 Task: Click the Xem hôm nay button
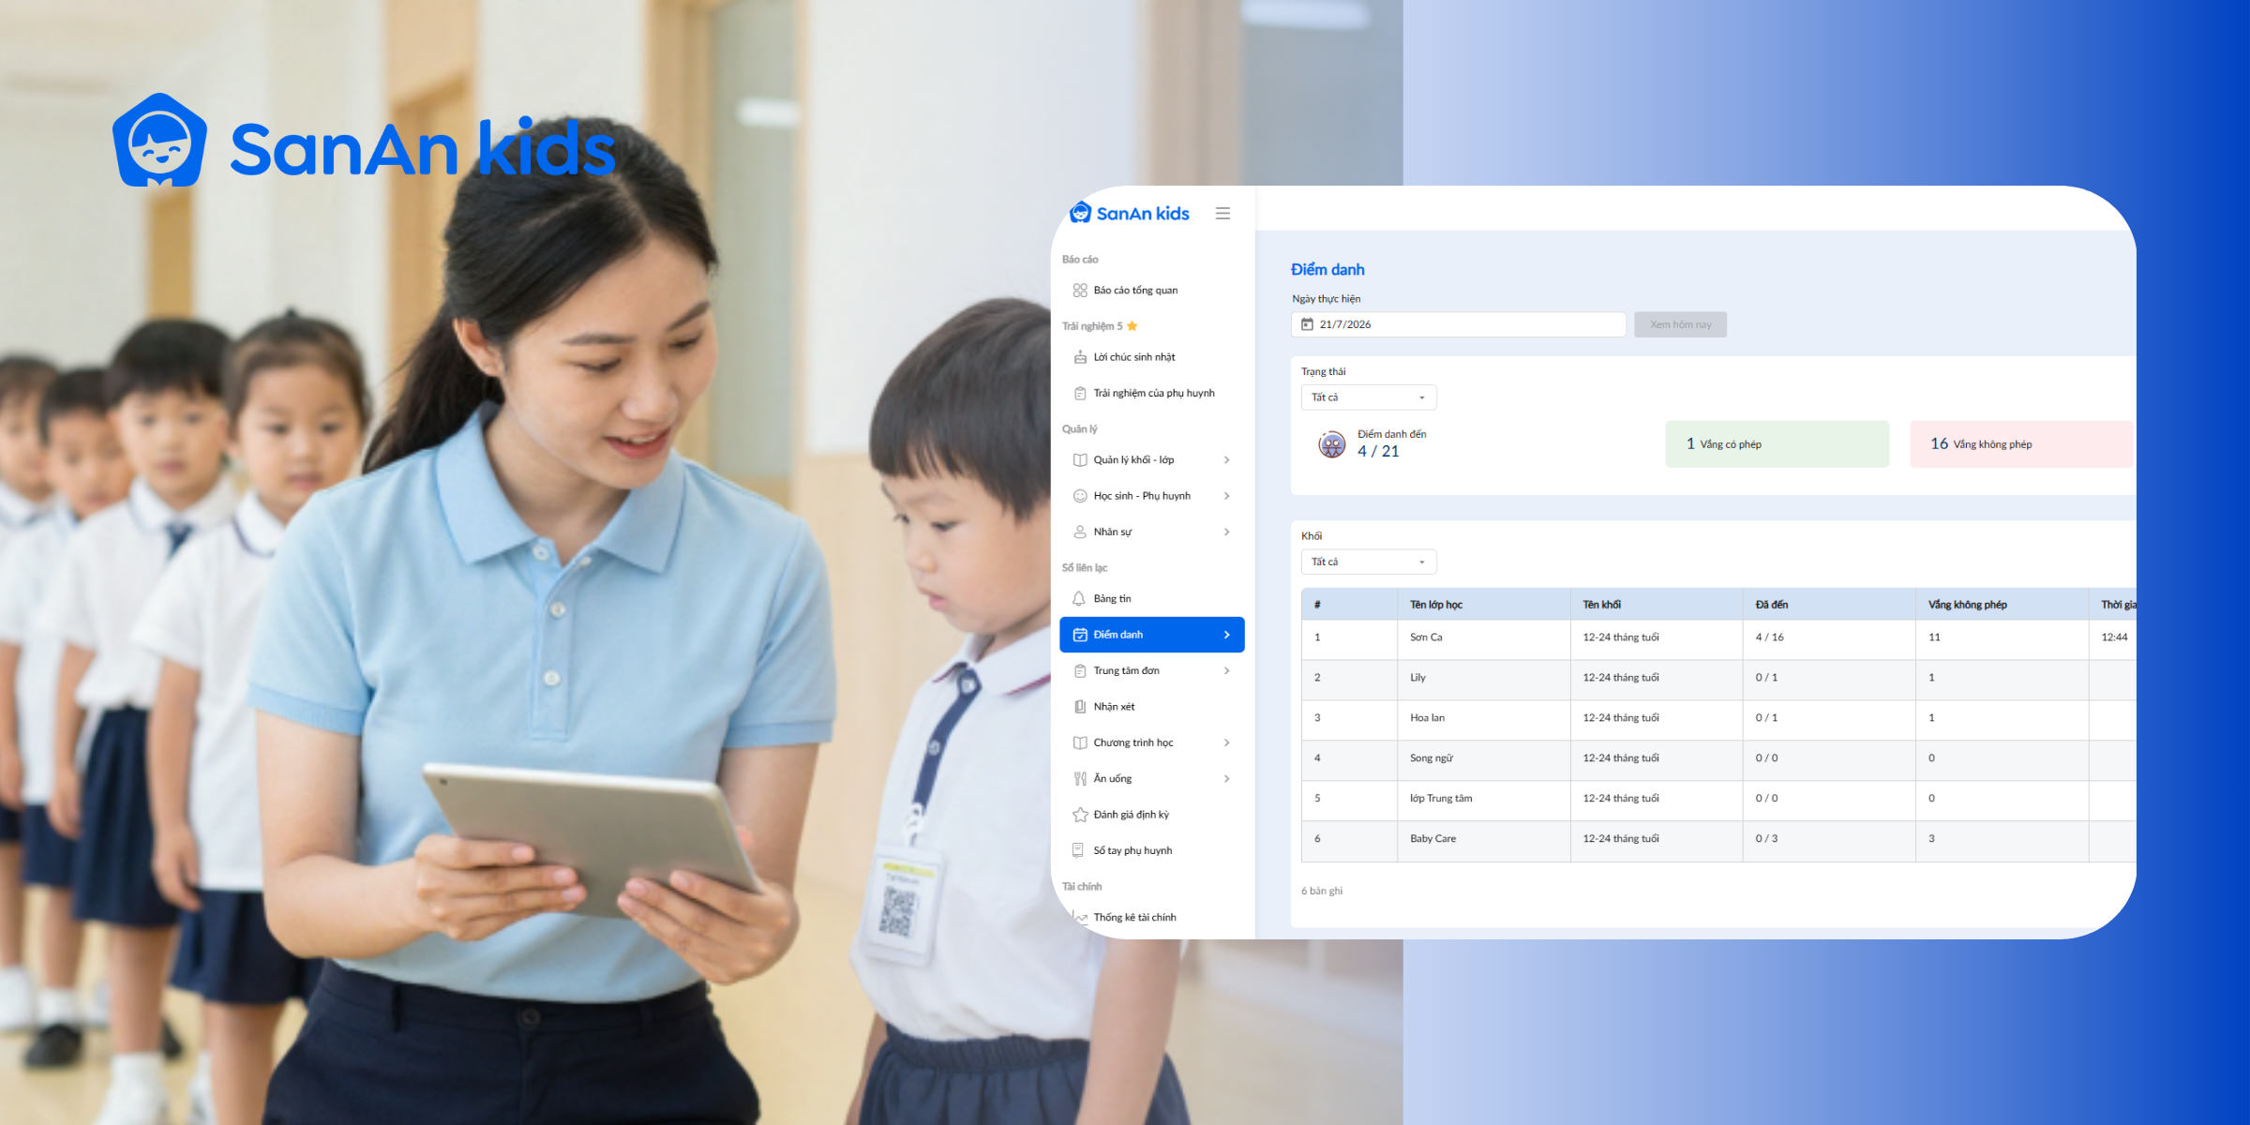tap(1680, 324)
